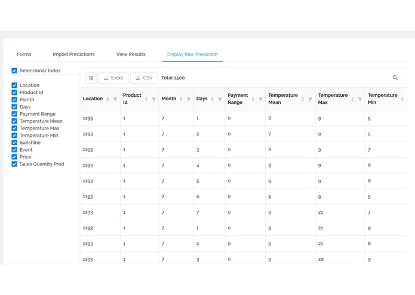The image size is (415, 295).
Task: Download the table as CSV
Action: coord(145,78)
